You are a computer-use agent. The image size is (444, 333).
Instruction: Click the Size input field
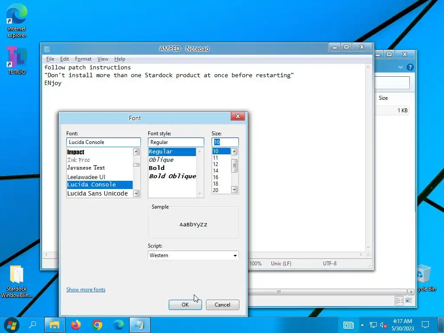[225, 142]
